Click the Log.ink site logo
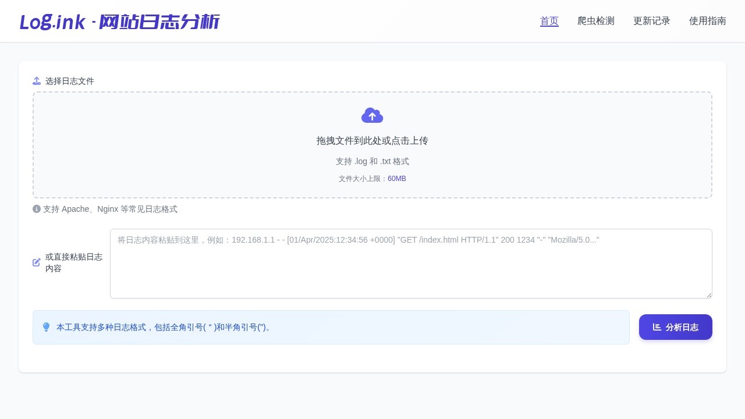745x419 pixels. [x=119, y=22]
